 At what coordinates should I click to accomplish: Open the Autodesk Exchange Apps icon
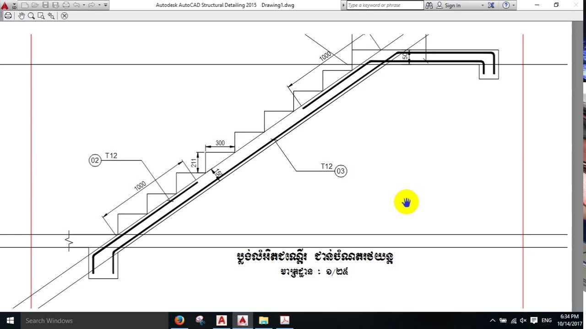(x=491, y=5)
